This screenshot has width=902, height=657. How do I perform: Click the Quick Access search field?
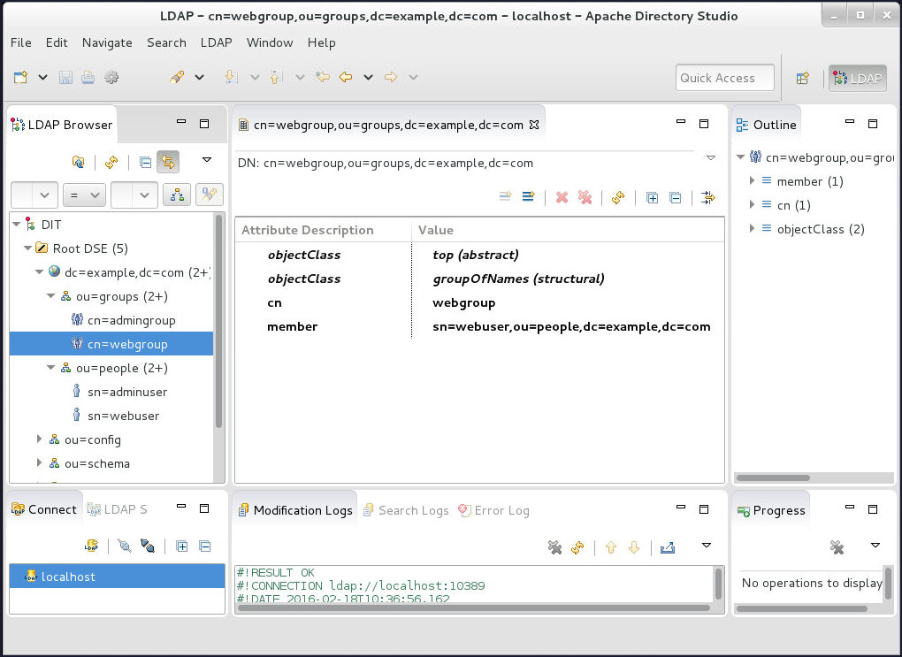point(724,78)
